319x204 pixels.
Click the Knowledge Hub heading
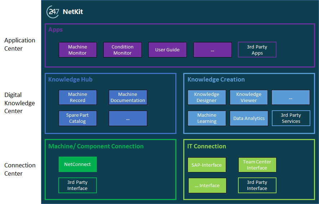[71, 79]
